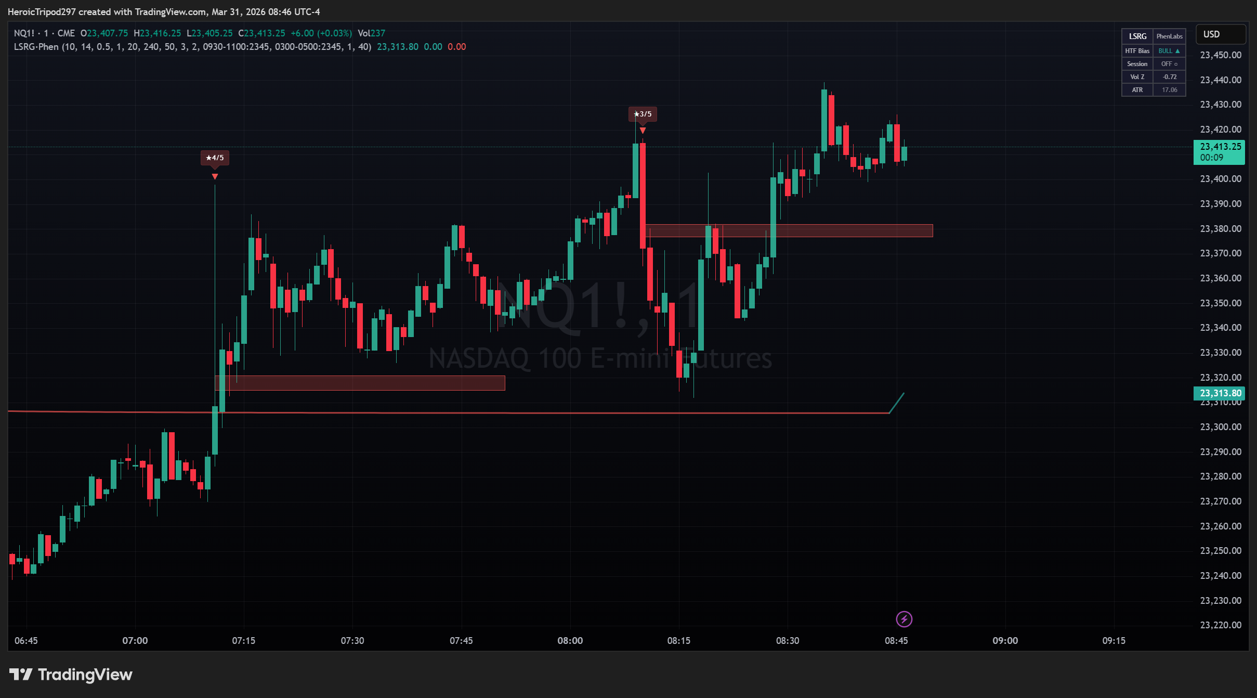Click the ★3/5 signal label

[x=643, y=114]
